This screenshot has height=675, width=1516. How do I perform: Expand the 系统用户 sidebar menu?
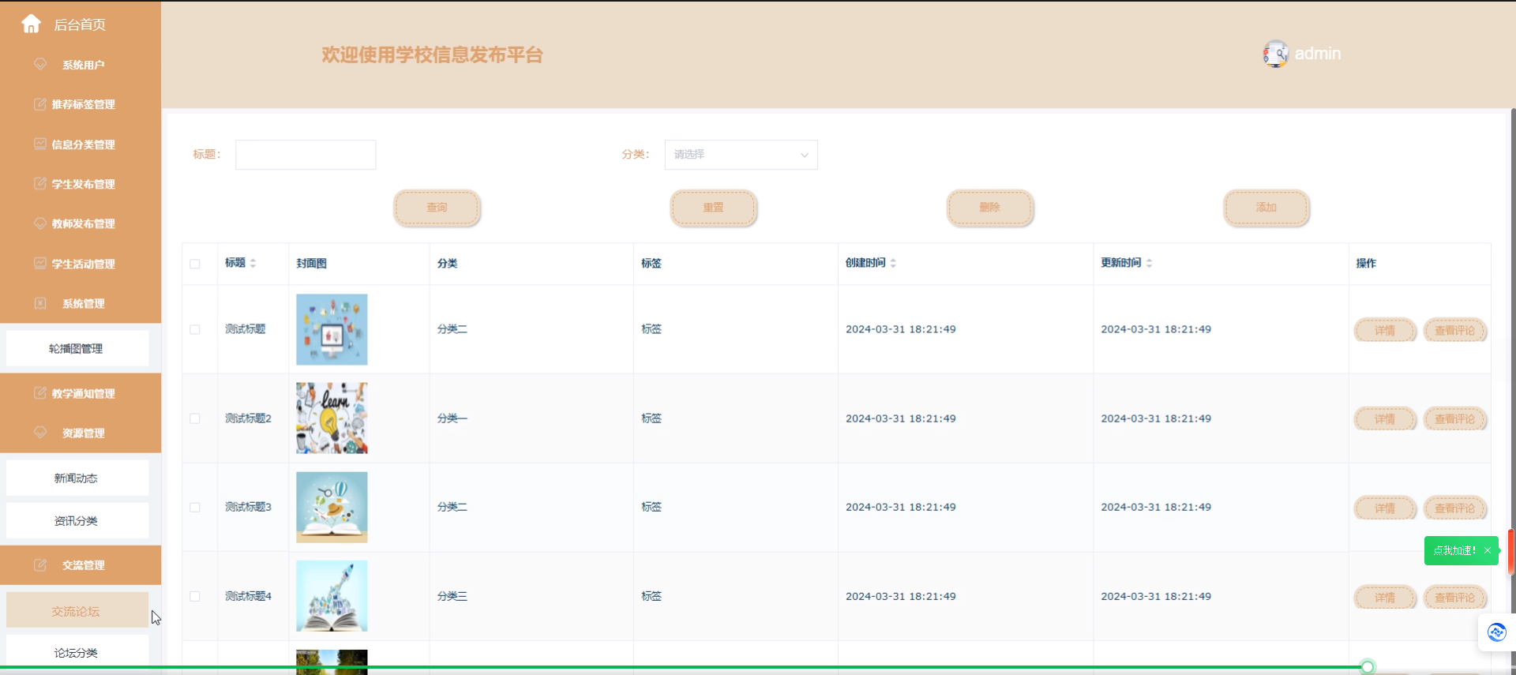[x=81, y=65]
